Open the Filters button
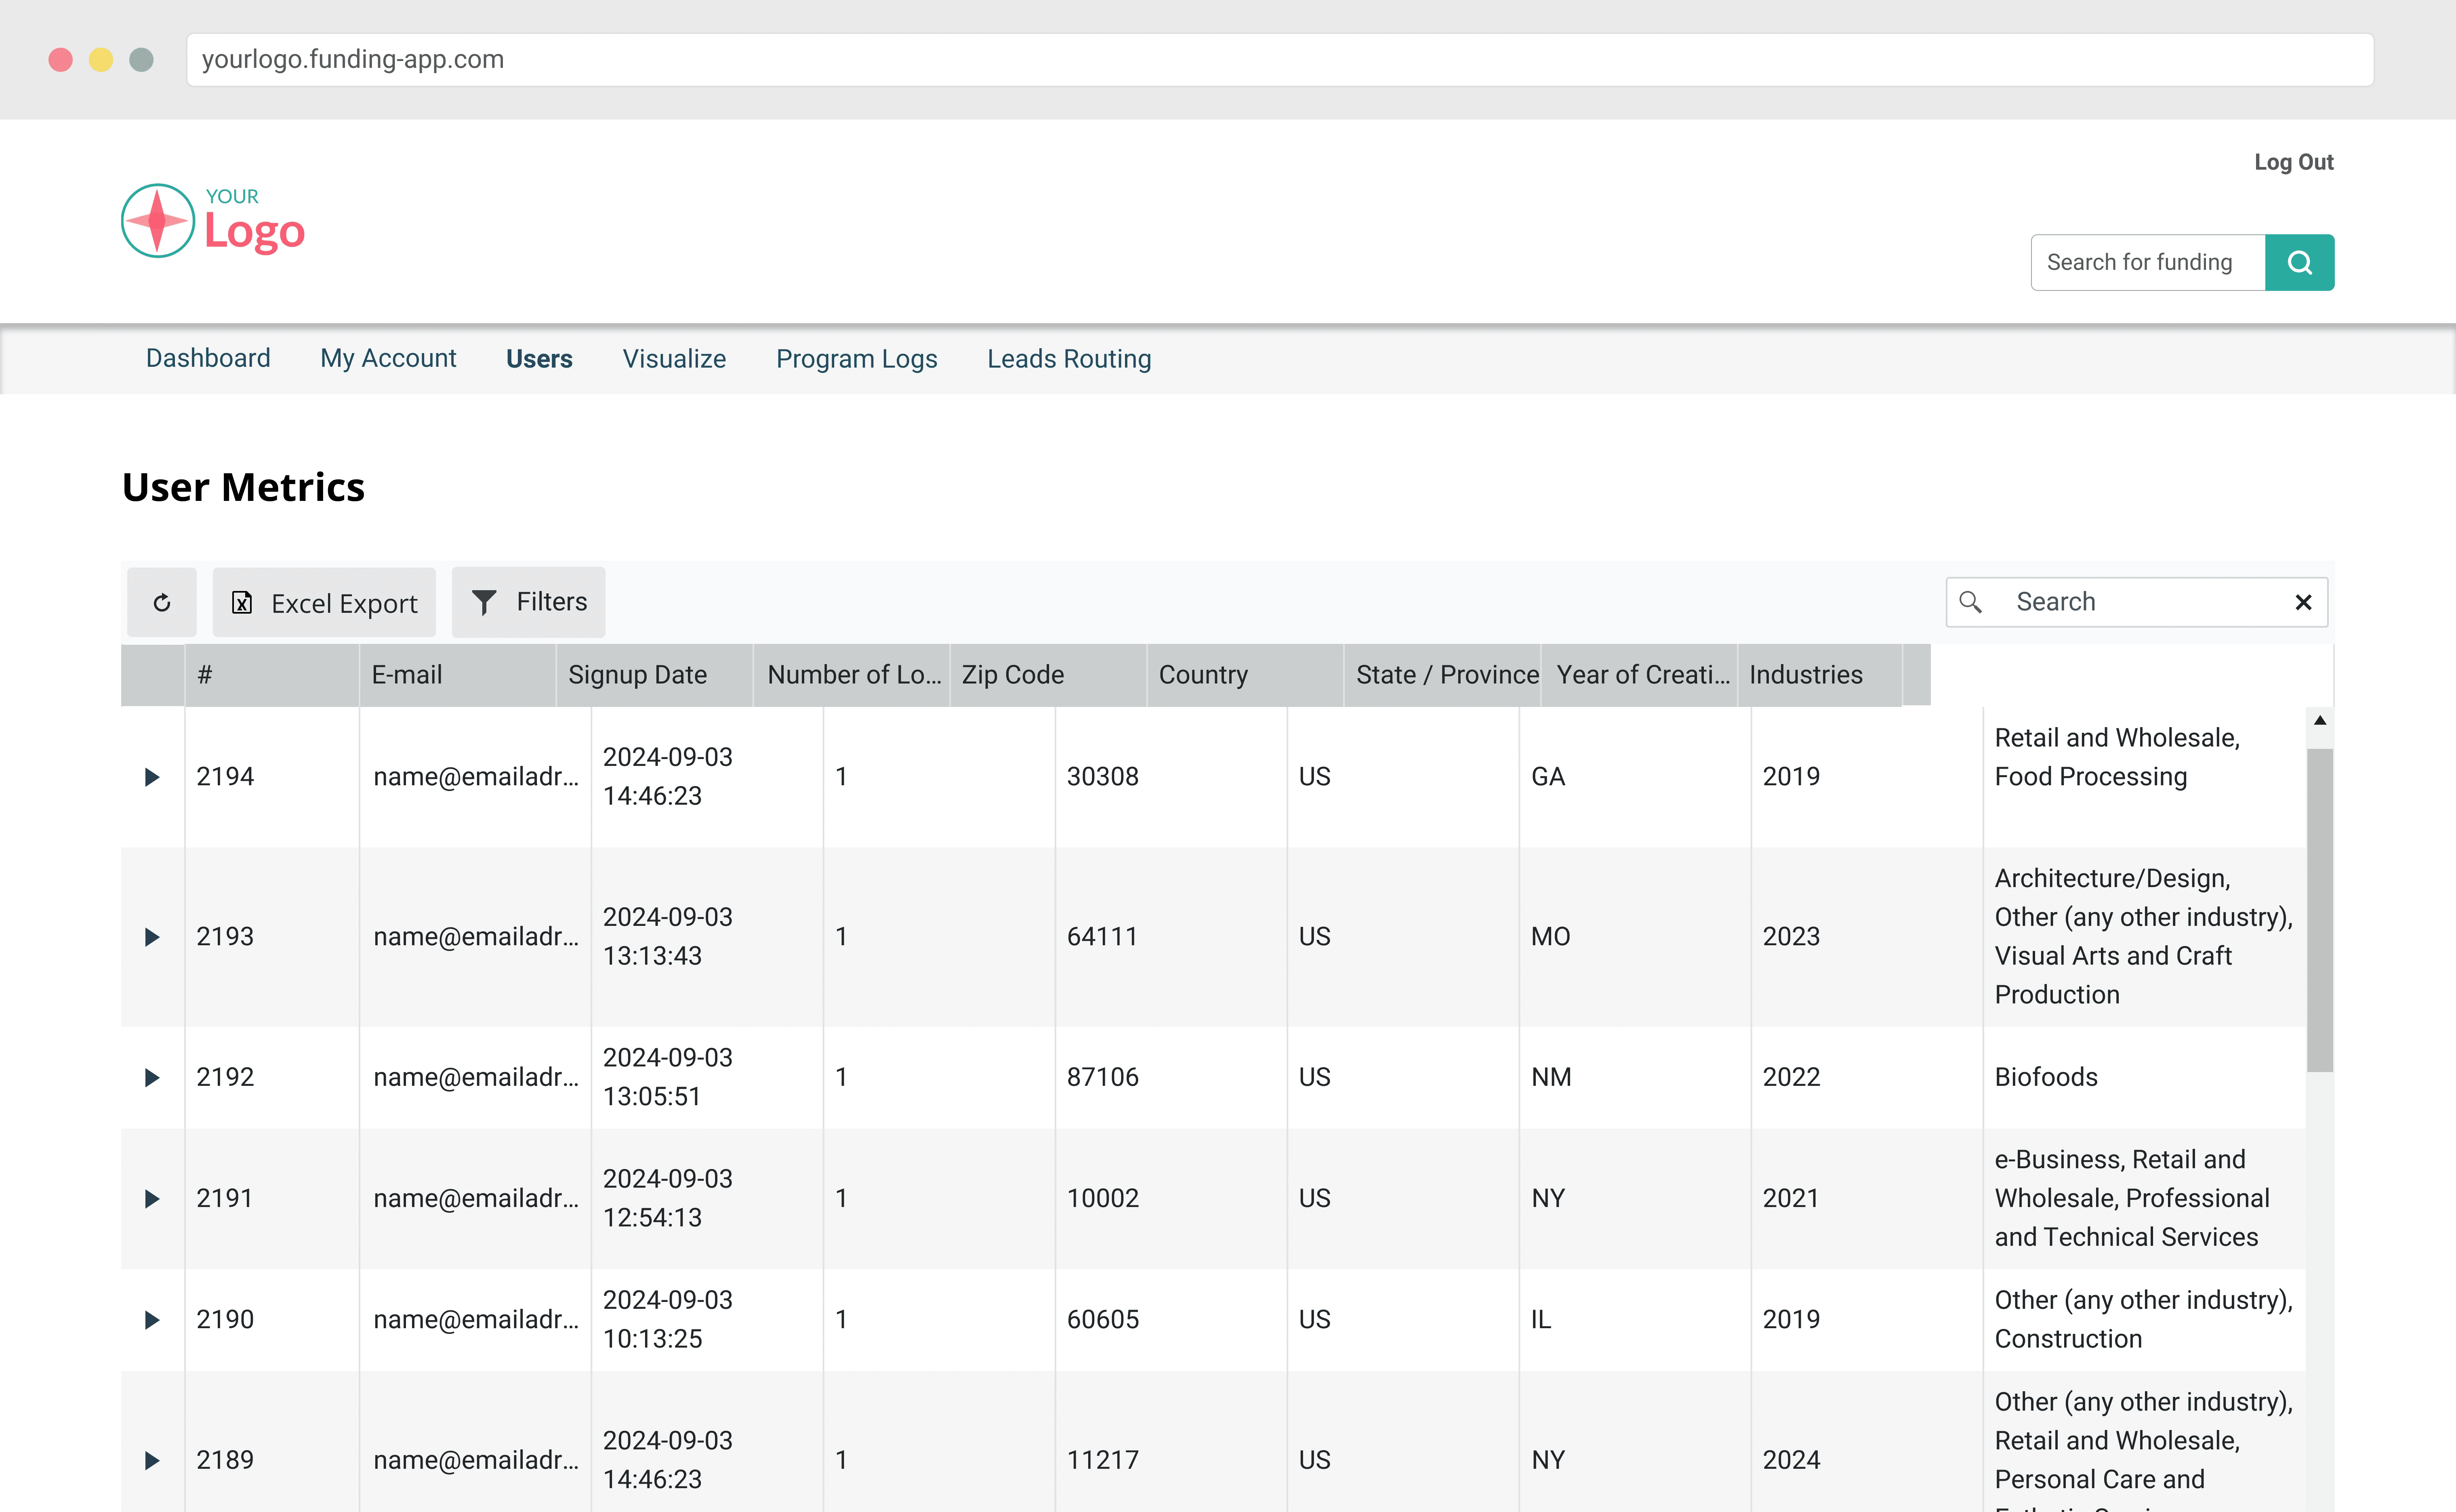This screenshot has width=2456, height=1512. 528,602
